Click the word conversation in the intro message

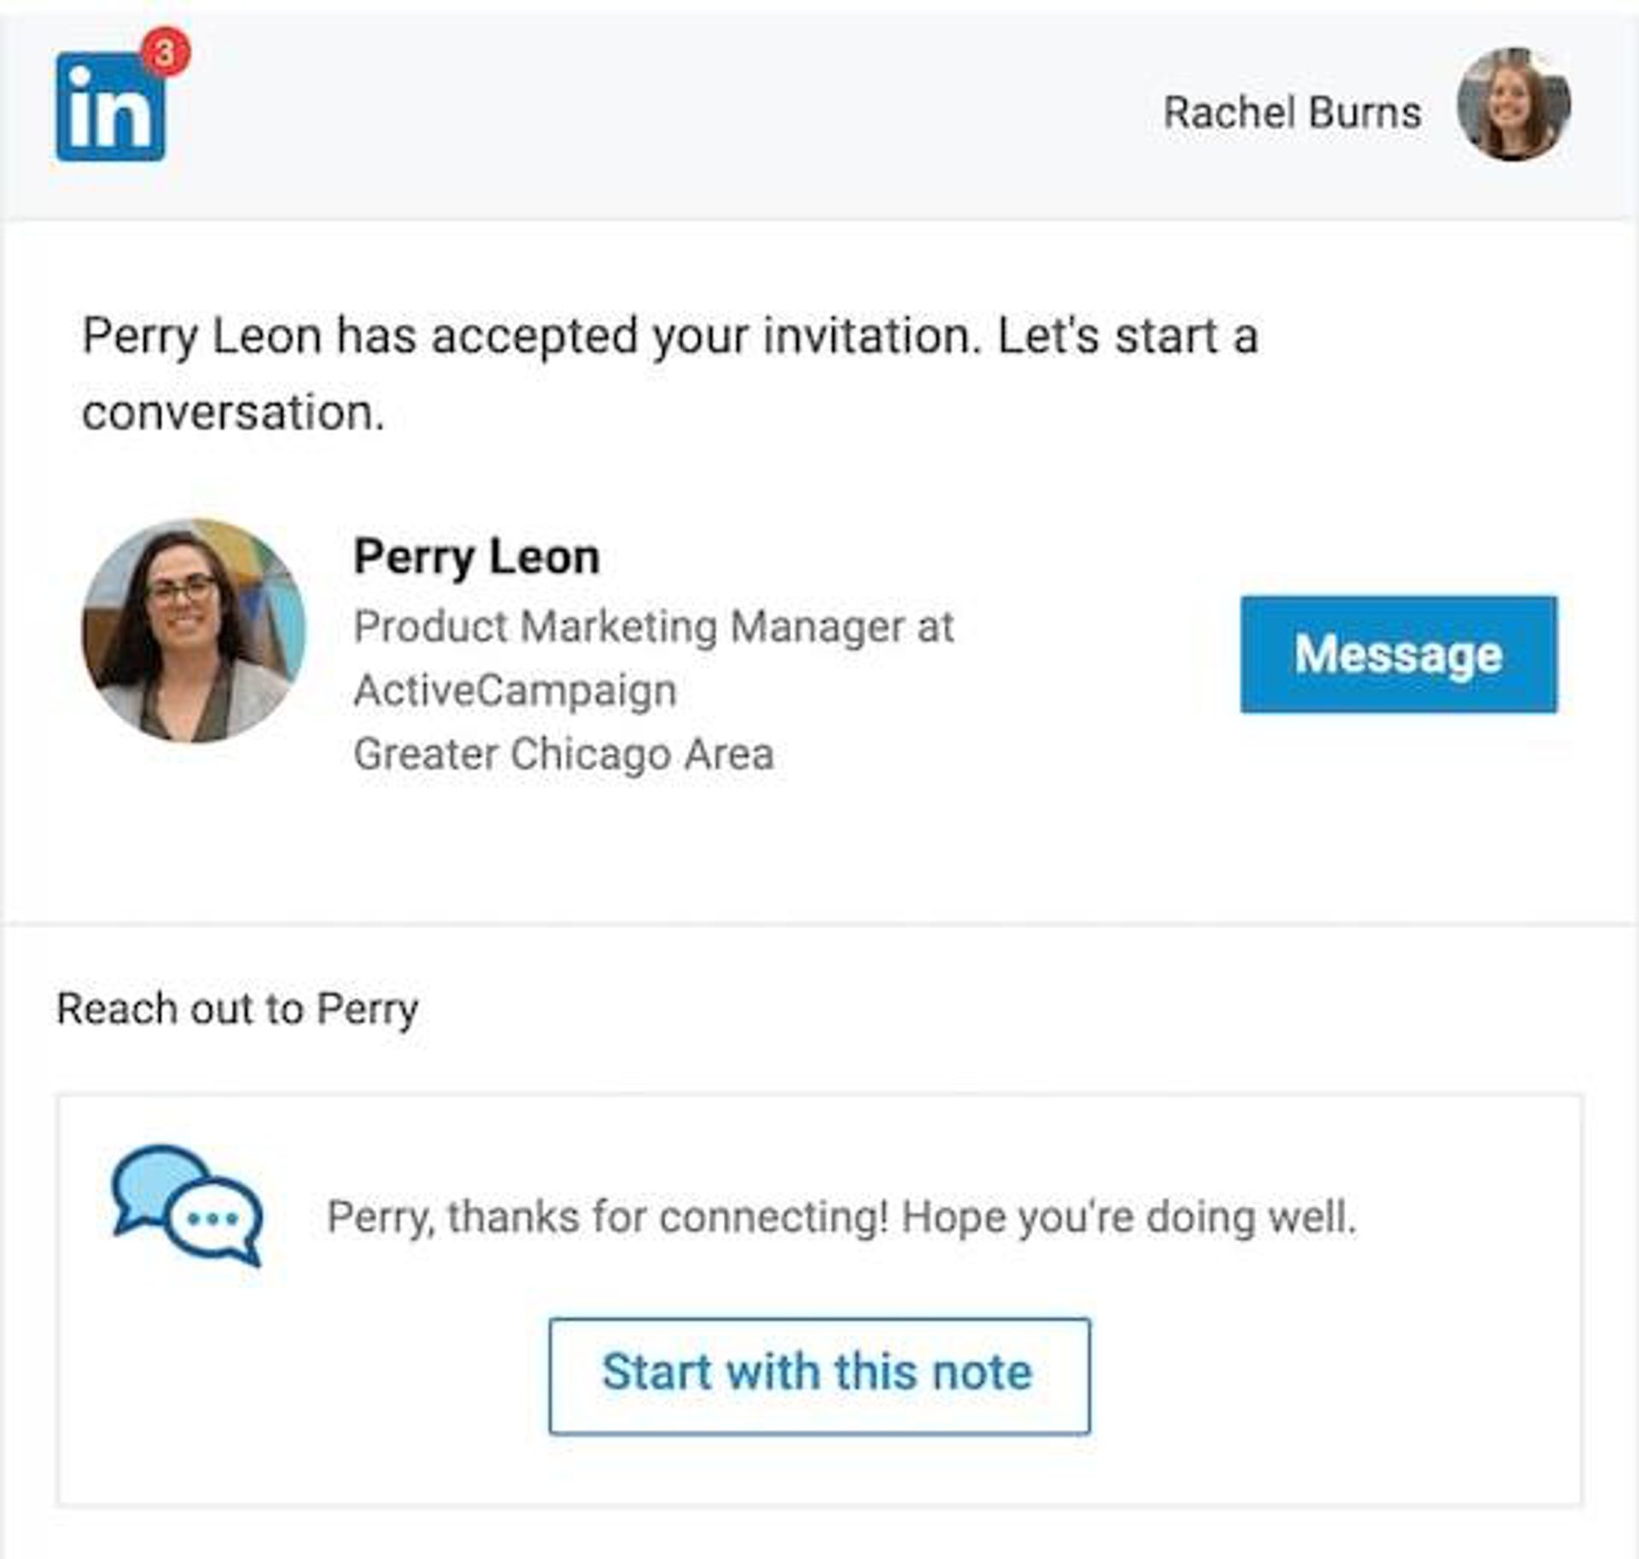click(233, 412)
